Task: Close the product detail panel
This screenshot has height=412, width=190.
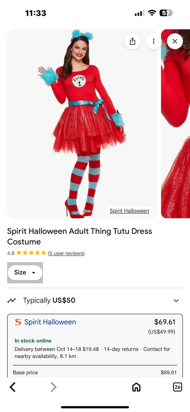Action: 175,41
